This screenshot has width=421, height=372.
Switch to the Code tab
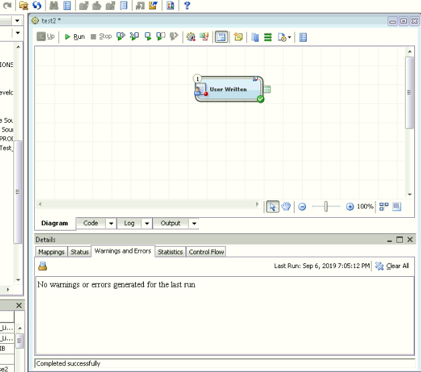coord(90,223)
